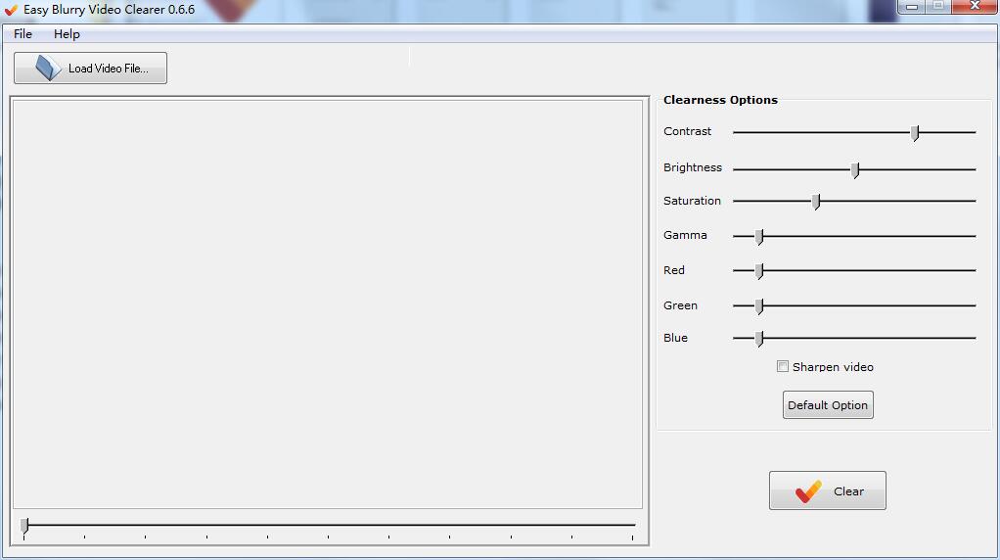Click the Green slider thumb
The image size is (1000, 560).
(759, 306)
